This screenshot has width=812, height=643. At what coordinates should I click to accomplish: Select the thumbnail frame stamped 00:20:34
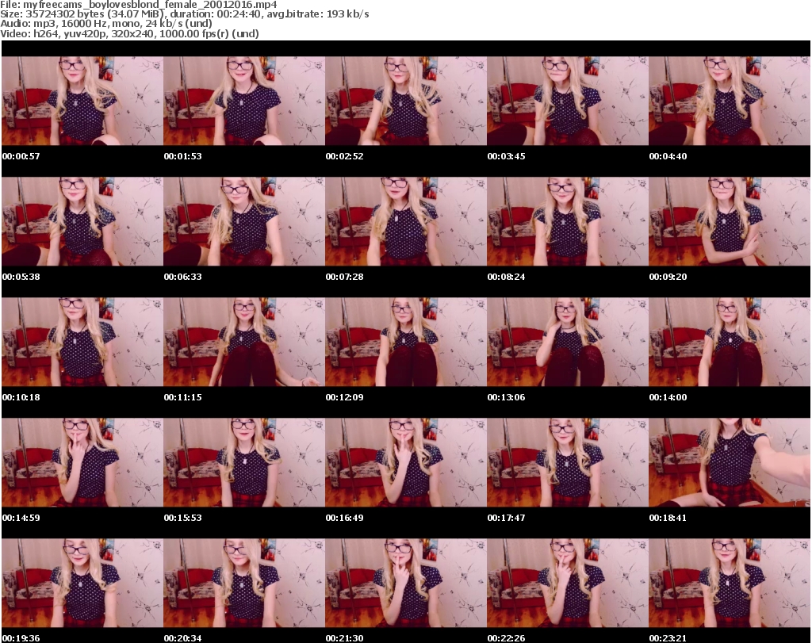coord(244,583)
